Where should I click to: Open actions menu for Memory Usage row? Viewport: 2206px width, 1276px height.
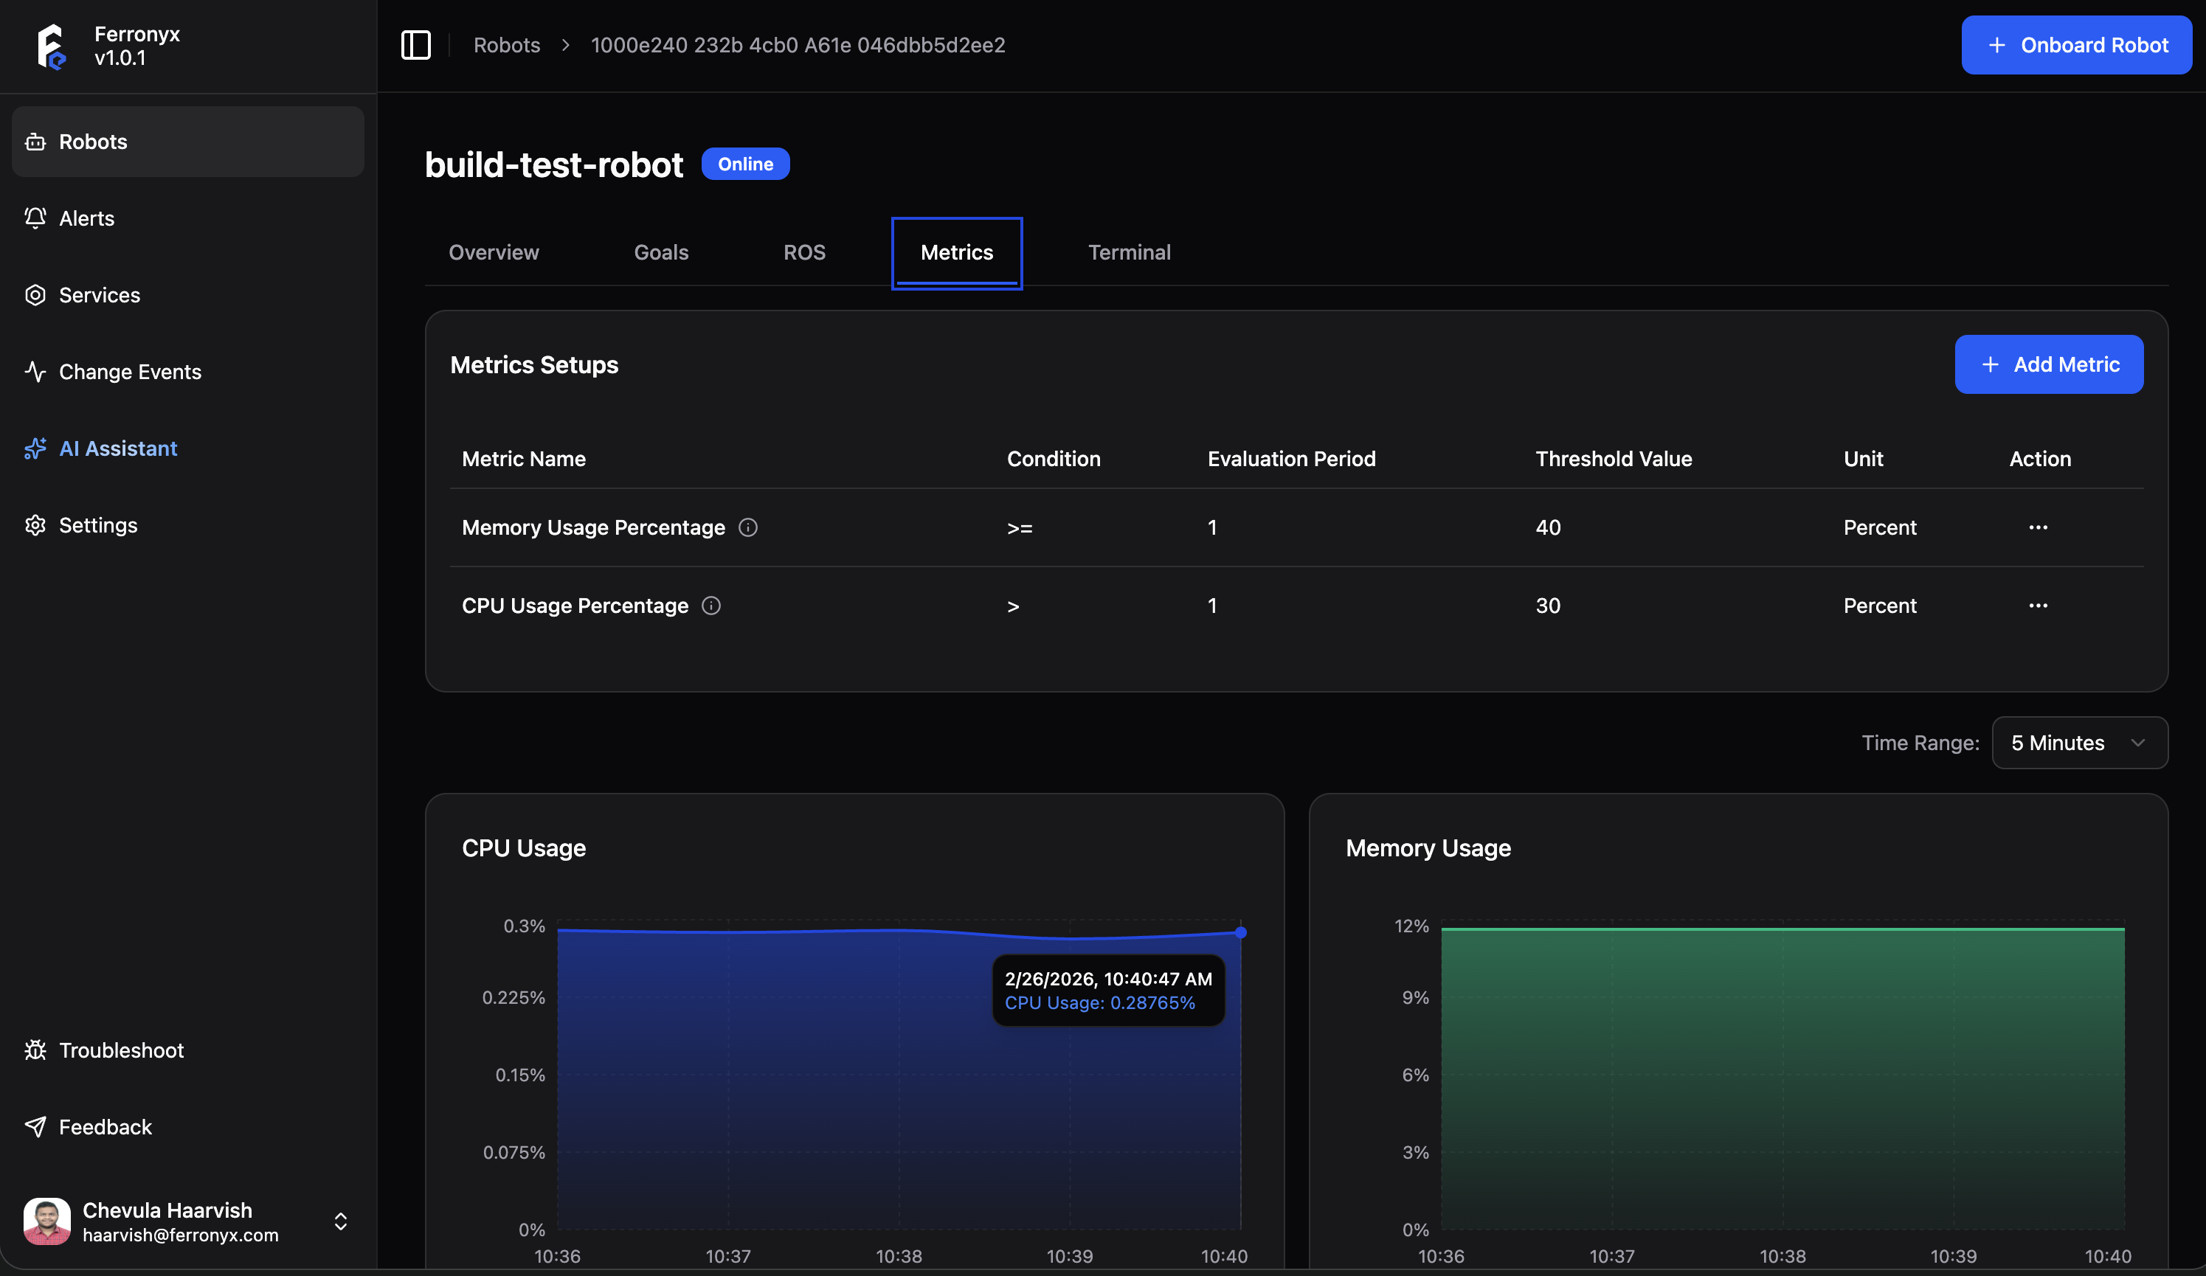[x=2038, y=527]
